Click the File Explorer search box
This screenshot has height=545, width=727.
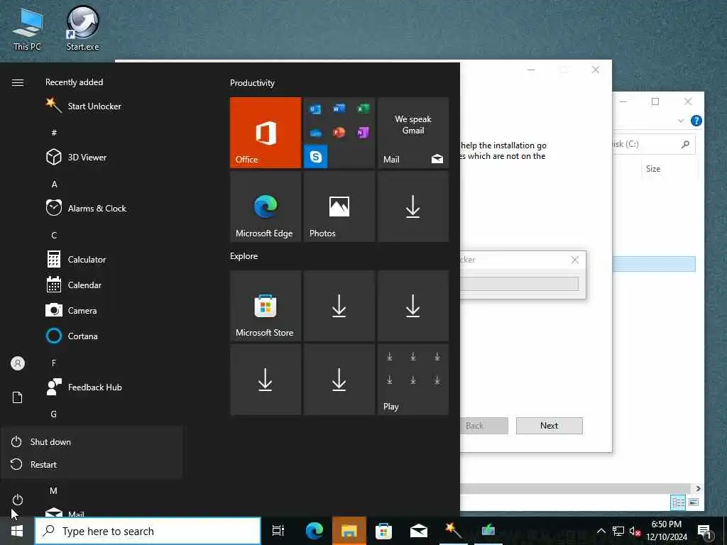[x=654, y=144]
